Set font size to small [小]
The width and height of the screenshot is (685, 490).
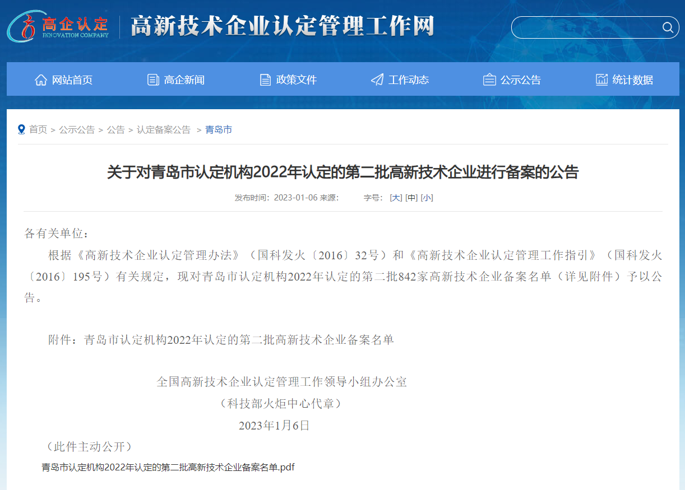(427, 198)
